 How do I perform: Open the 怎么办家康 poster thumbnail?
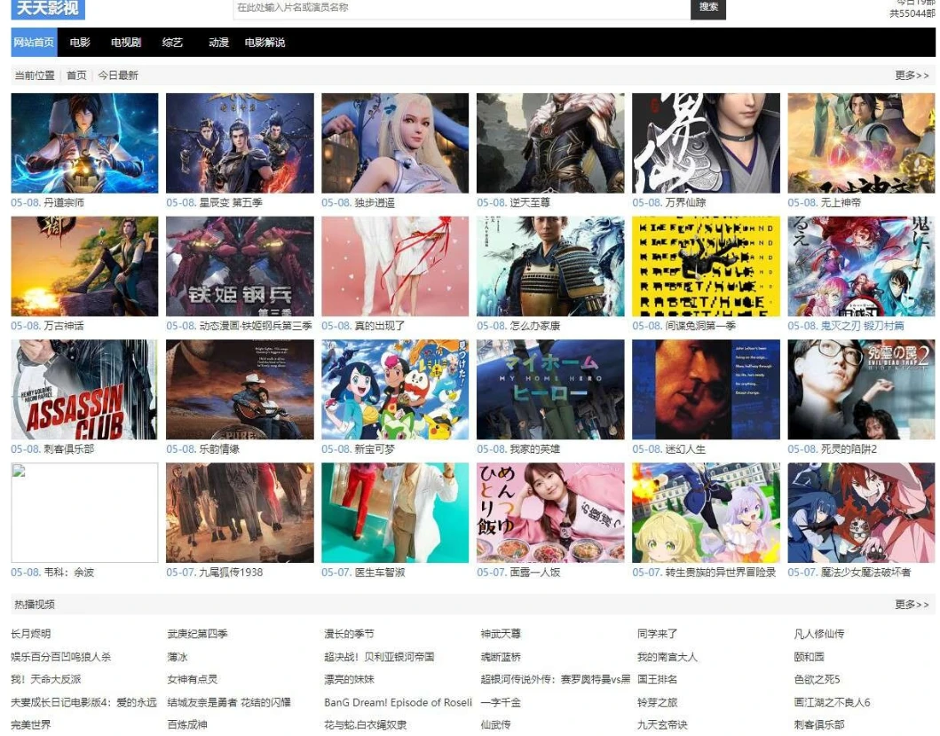[x=550, y=266]
